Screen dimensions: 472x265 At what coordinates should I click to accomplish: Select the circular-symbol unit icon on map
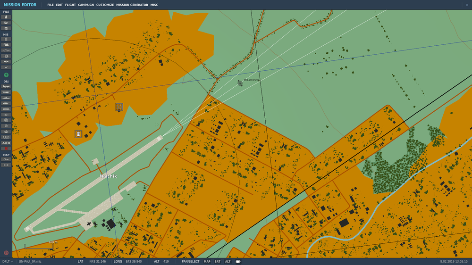[119, 107]
